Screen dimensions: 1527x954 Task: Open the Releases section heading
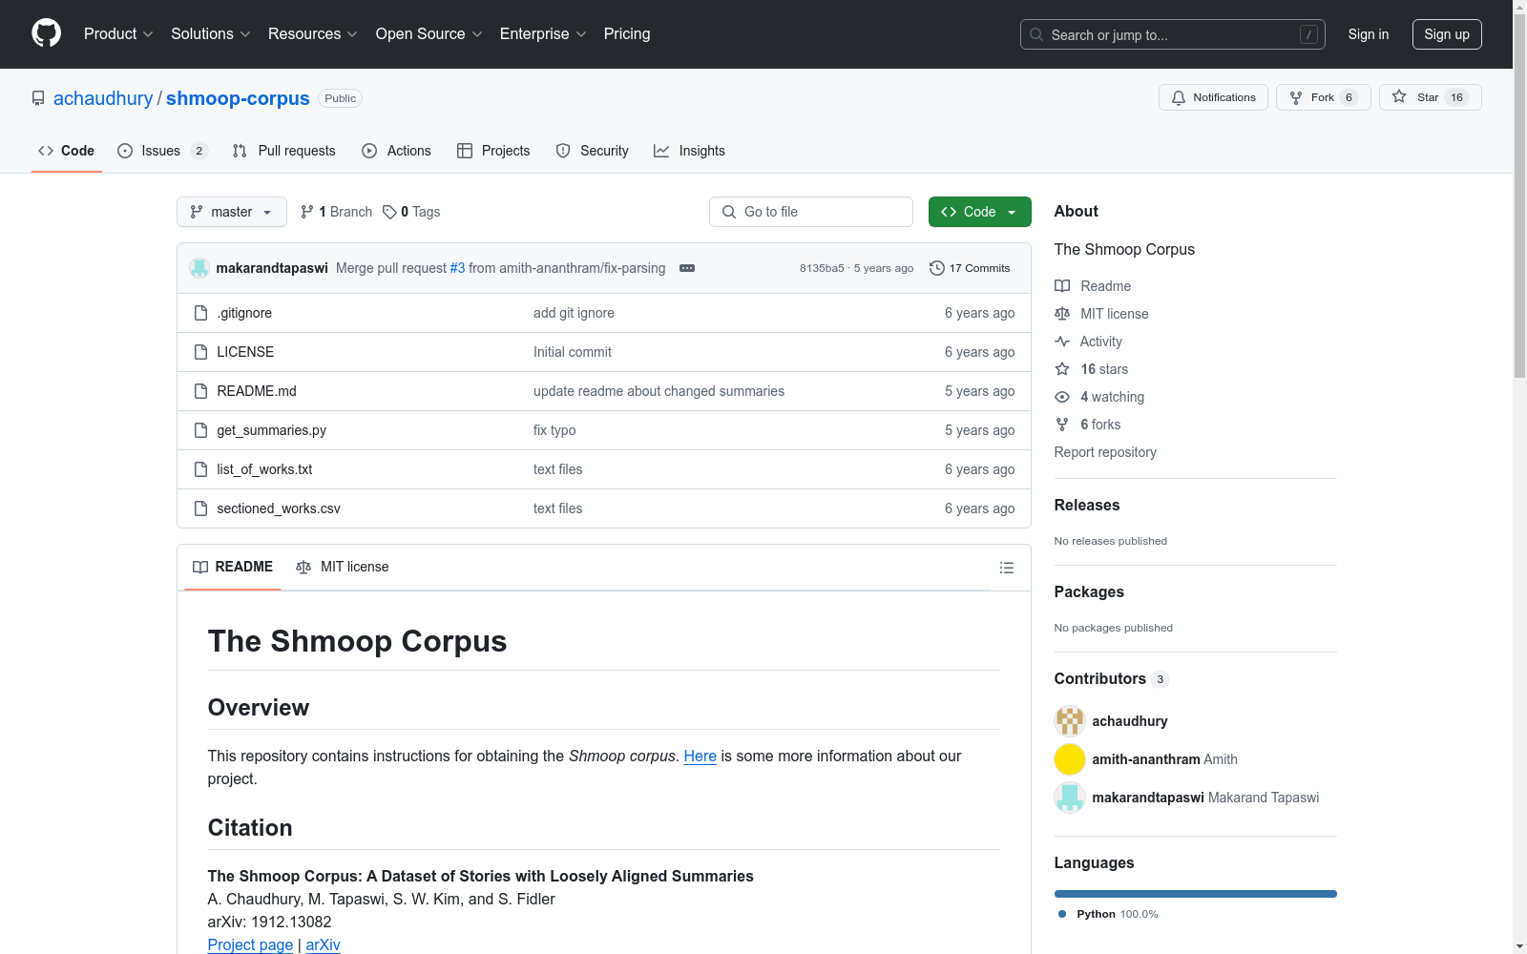pos(1087,506)
